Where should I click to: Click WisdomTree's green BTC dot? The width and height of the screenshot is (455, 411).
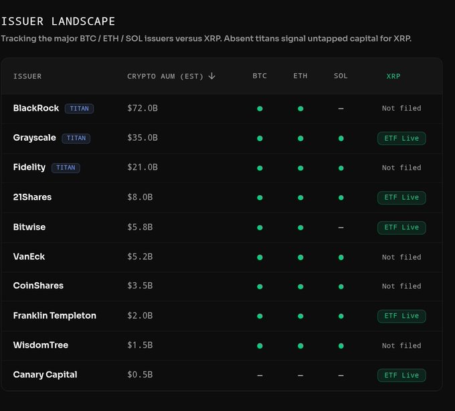pos(260,346)
